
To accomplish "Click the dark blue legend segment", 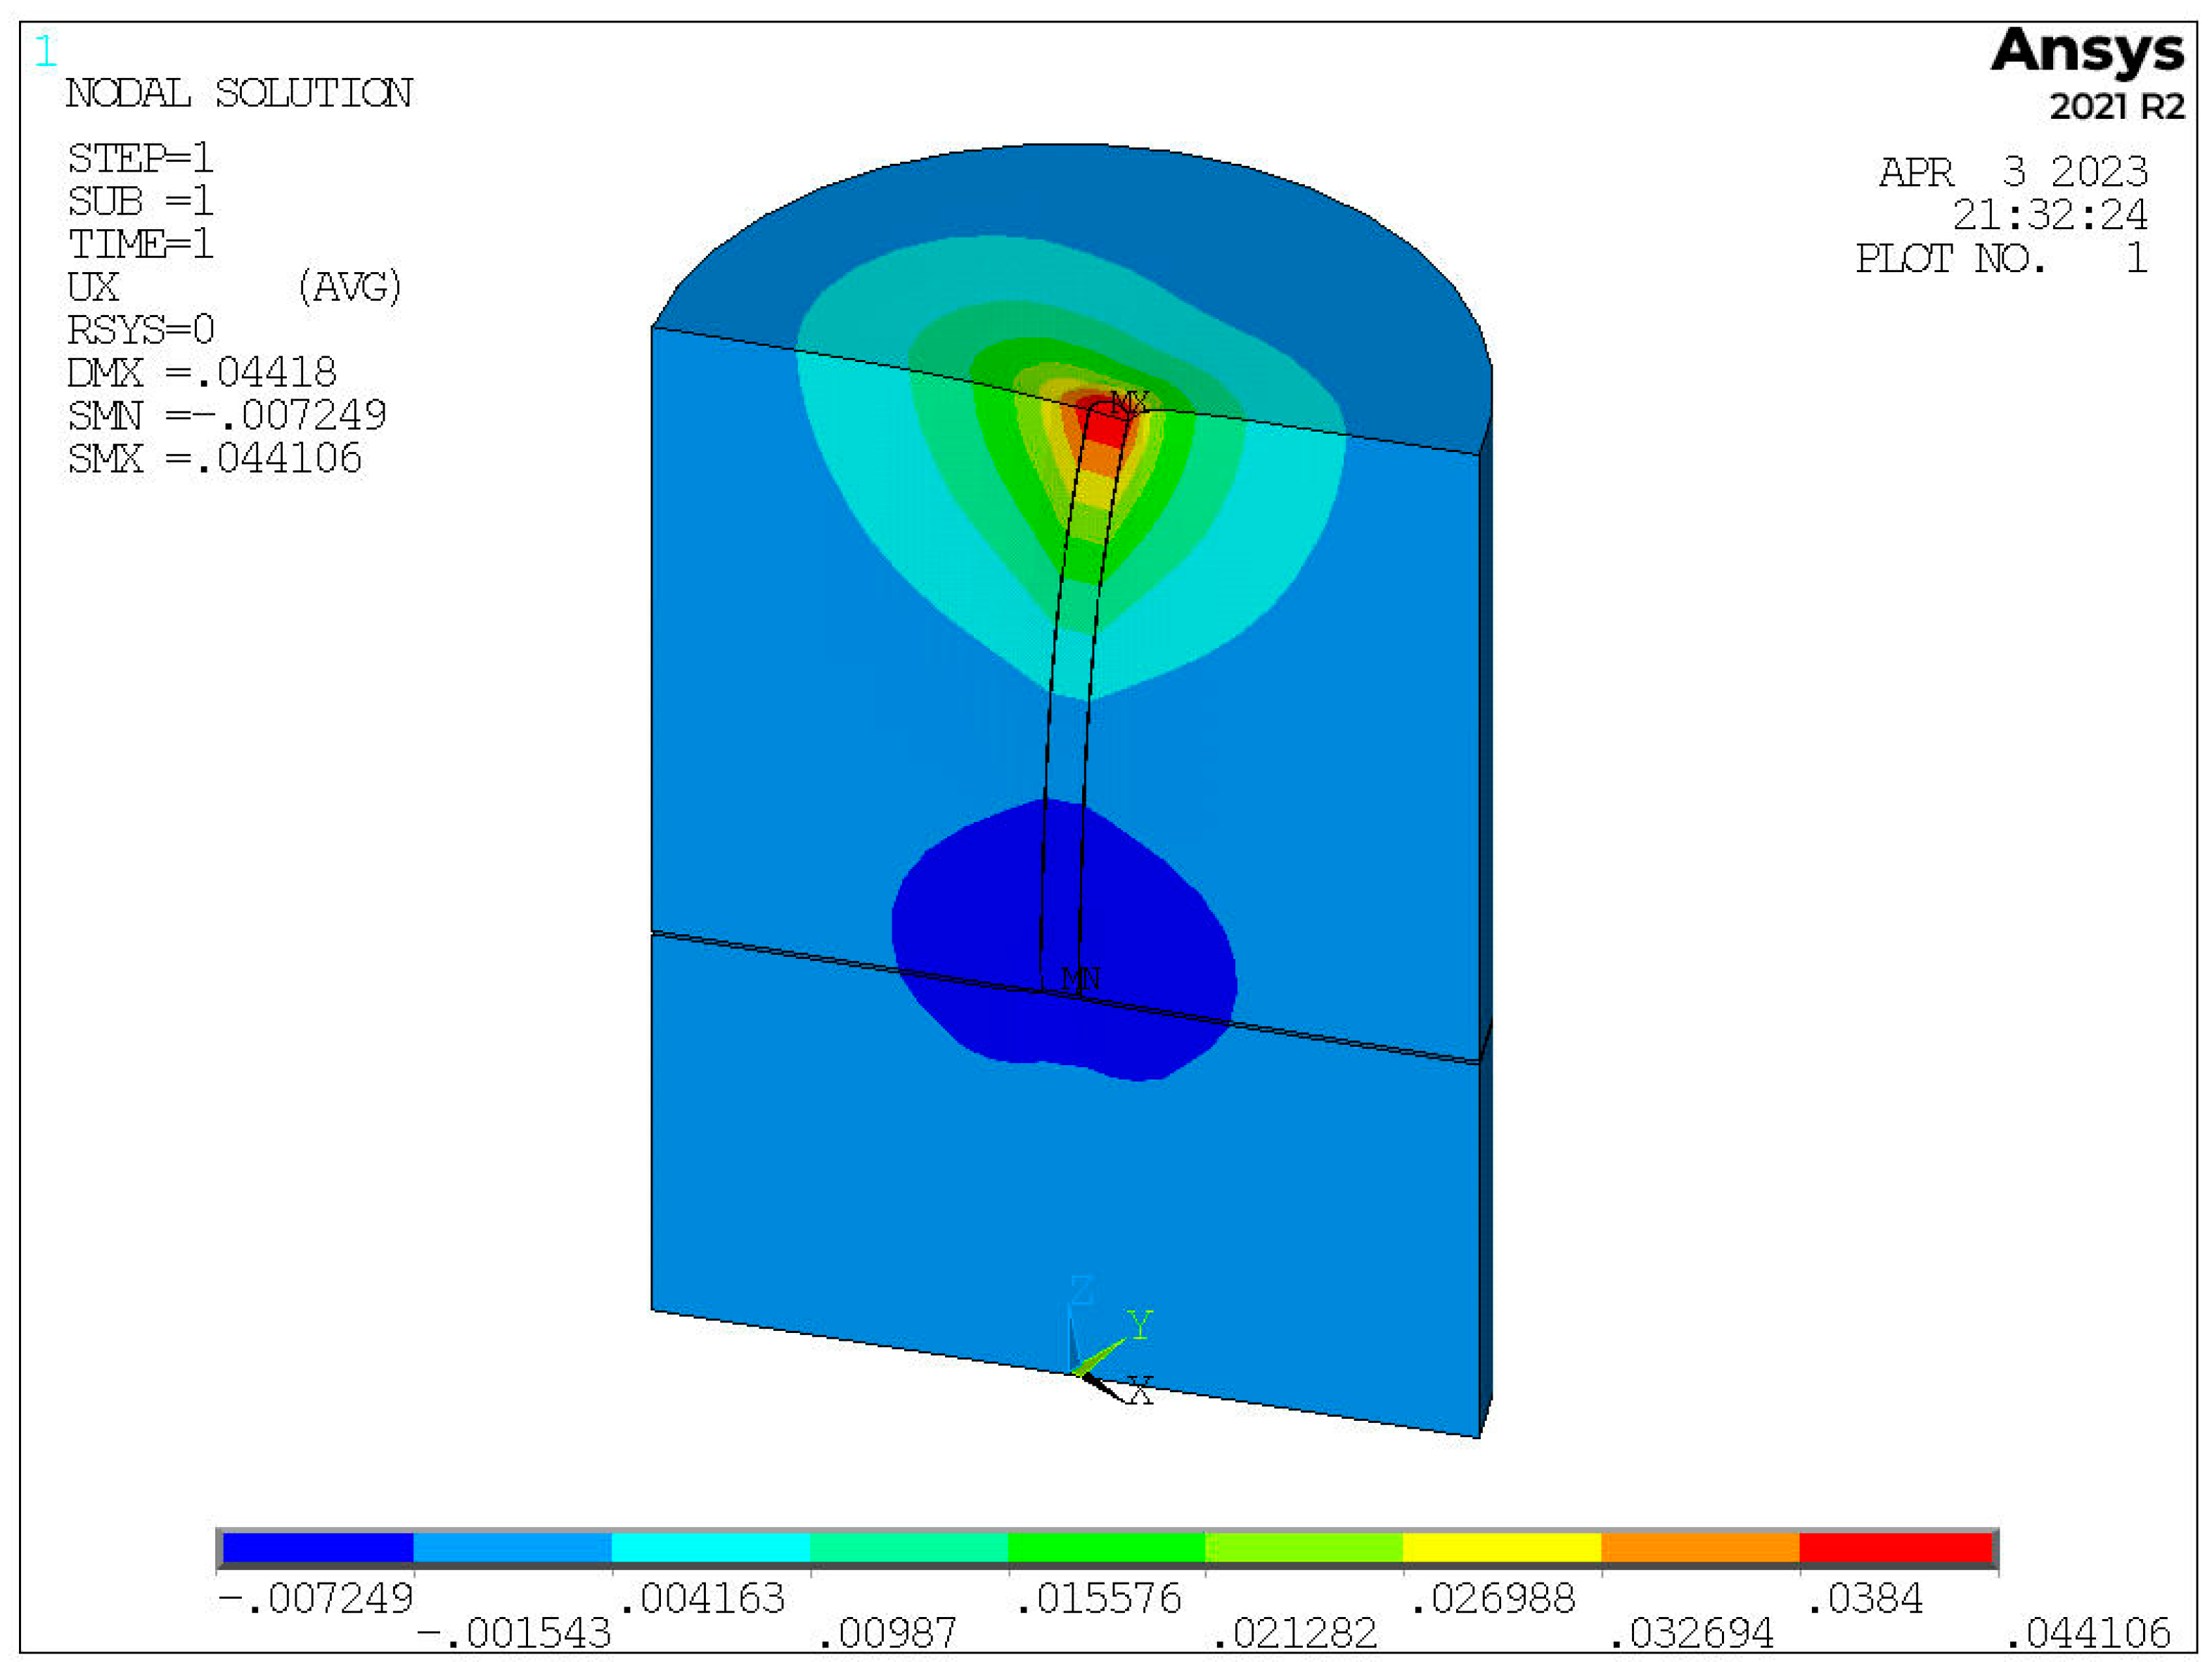I will [x=317, y=1547].
